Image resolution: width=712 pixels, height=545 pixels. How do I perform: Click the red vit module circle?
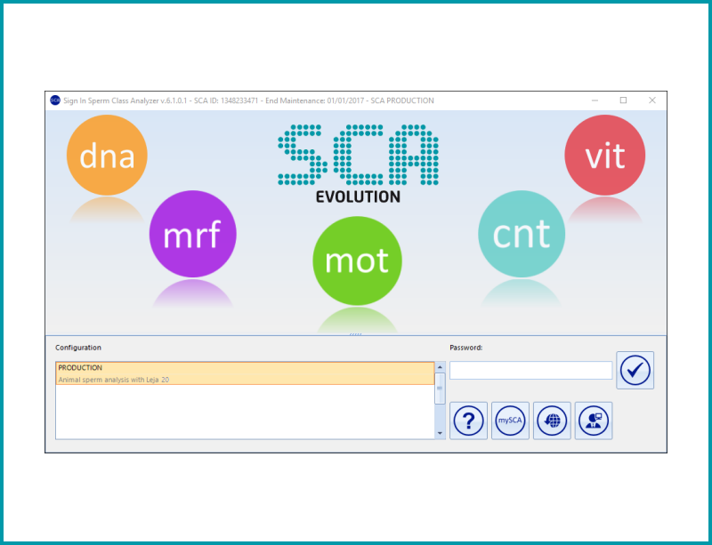point(605,155)
